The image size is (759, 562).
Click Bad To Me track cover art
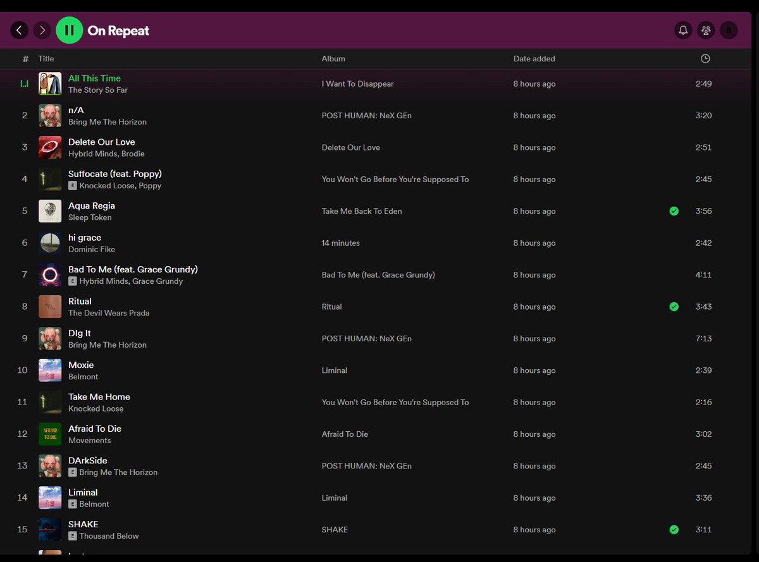tap(50, 275)
